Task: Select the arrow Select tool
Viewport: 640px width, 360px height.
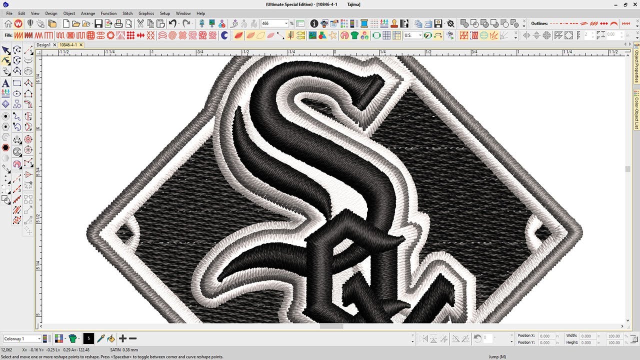Action: pos(5,50)
